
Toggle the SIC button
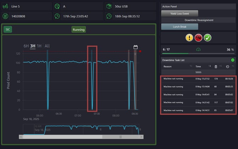pyautogui.click(x=8, y=29)
